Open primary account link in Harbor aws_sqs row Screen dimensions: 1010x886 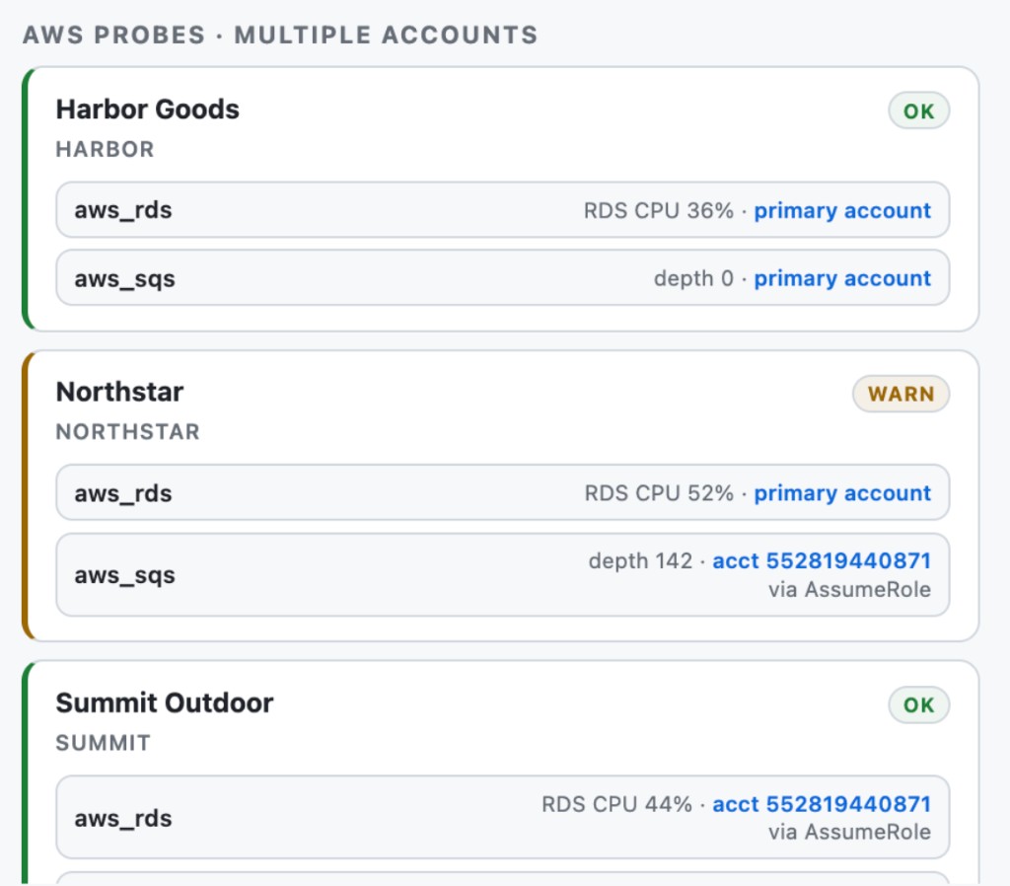tap(842, 278)
